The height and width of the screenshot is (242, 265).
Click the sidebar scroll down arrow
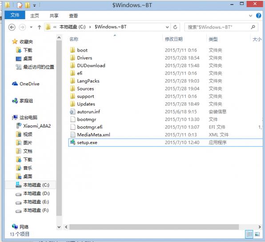[59, 227]
